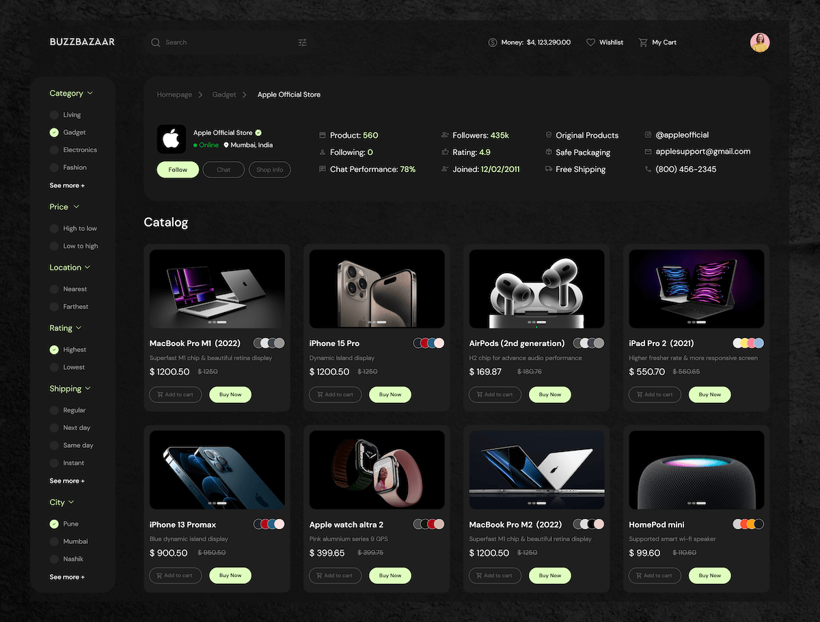Click the Product count icon
This screenshot has height=622, width=820.
coord(323,135)
